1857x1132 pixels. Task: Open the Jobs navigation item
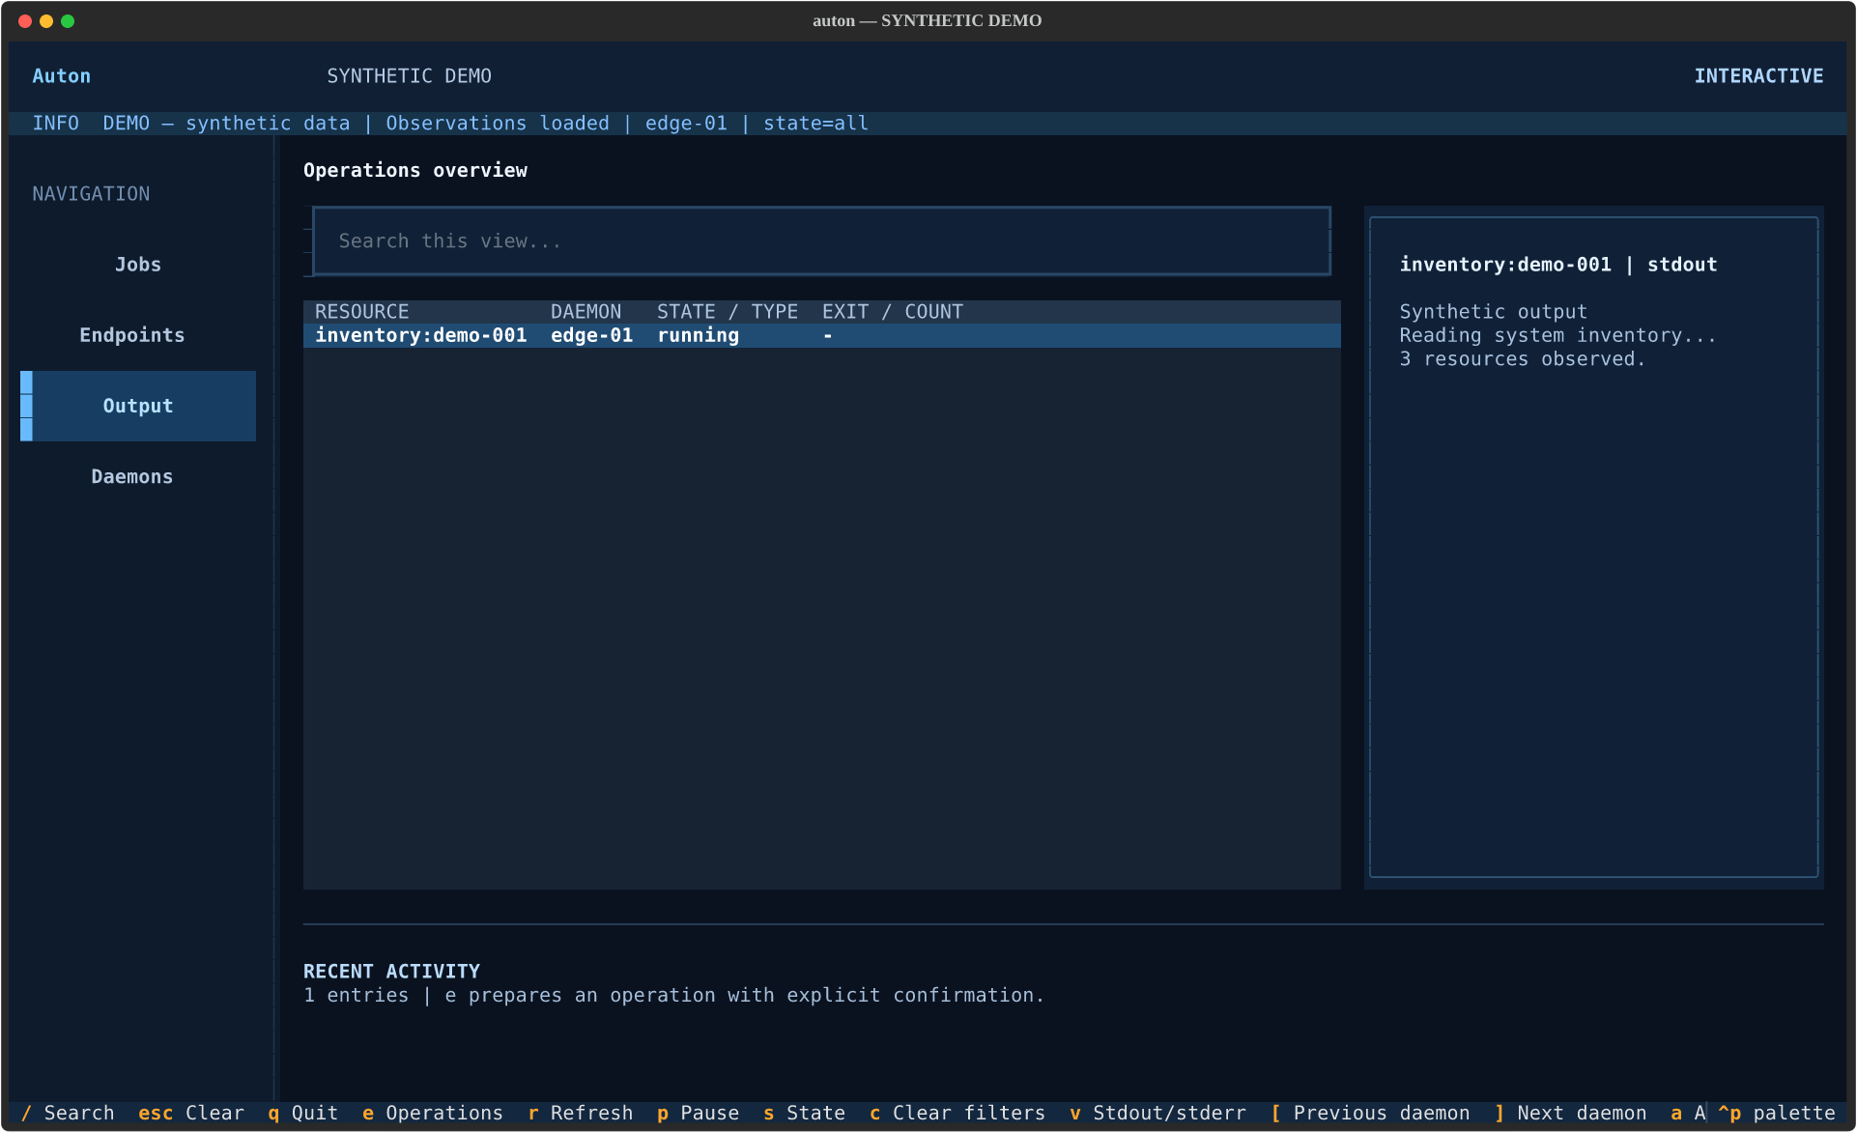point(138,265)
